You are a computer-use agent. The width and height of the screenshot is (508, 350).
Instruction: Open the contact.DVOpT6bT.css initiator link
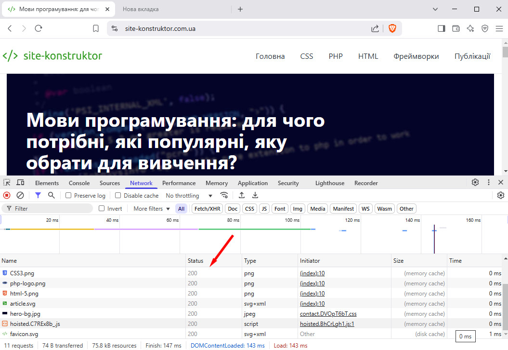pos(327,313)
